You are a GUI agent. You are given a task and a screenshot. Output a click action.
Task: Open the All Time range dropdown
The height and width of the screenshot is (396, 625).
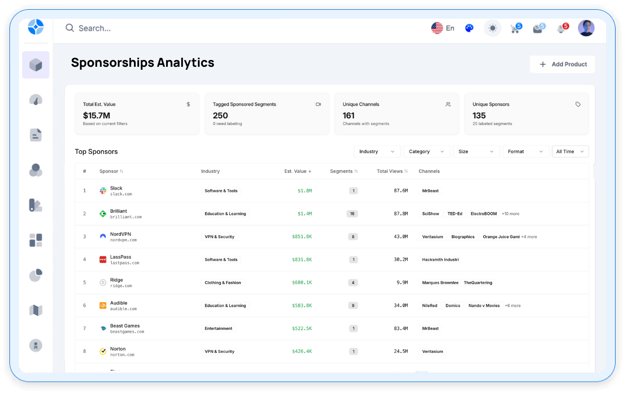(x=570, y=152)
